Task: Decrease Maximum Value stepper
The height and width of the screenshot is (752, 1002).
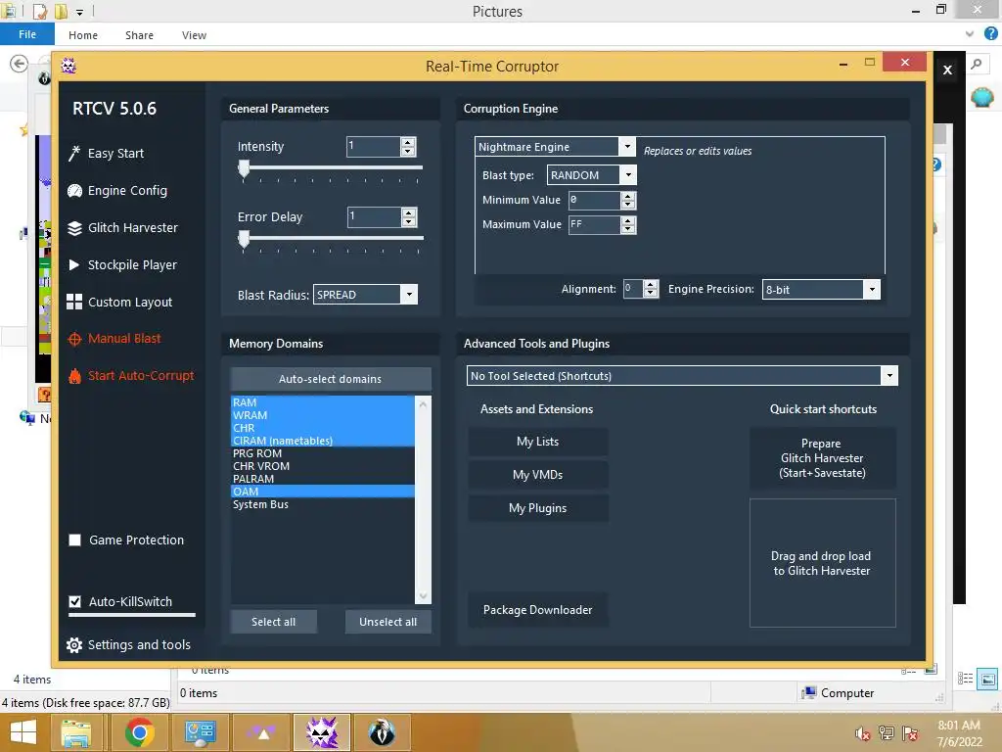Action: (x=628, y=229)
